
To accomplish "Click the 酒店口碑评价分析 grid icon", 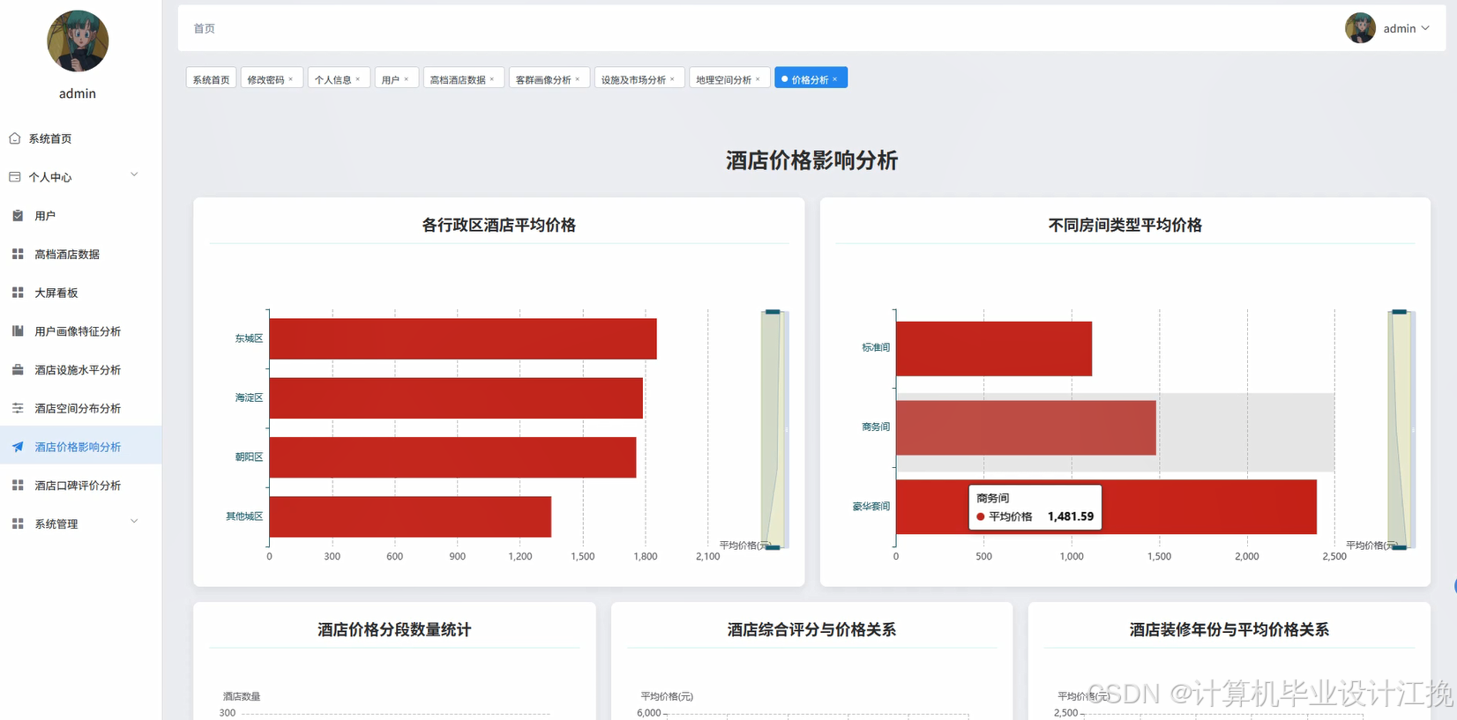I will click(x=18, y=486).
